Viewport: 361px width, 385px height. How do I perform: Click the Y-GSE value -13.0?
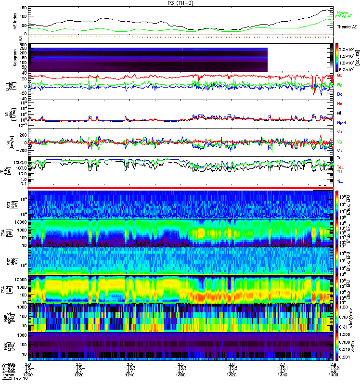pyautogui.click(x=333, y=368)
